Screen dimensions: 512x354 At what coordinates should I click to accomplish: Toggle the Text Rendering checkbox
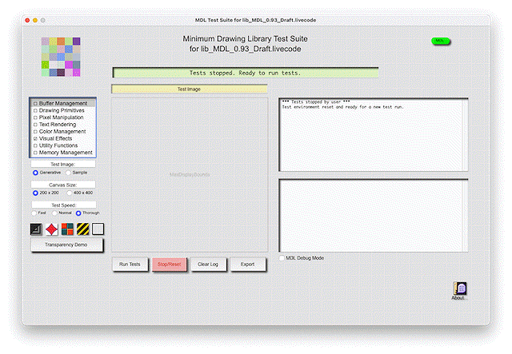(35, 125)
